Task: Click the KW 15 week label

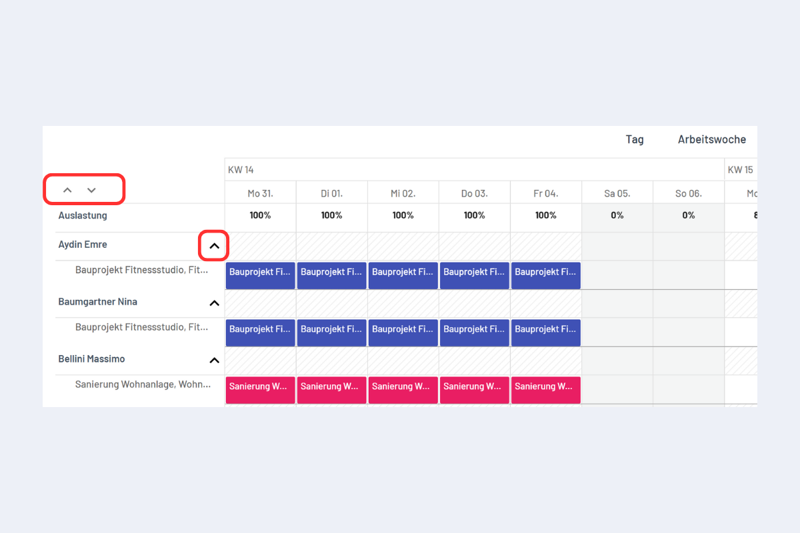Action: pos(740,170)
